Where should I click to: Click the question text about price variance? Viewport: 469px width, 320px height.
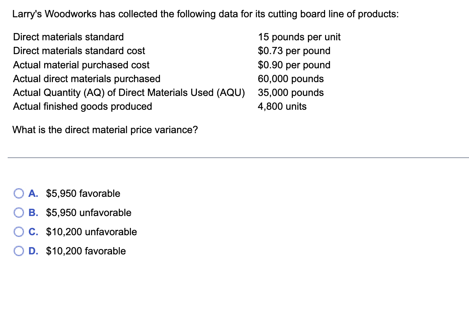click(105, 130)
